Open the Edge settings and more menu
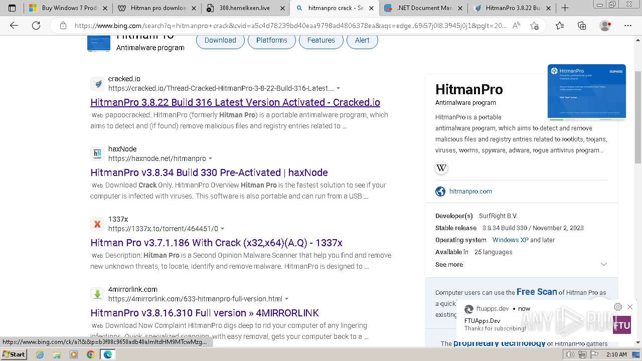 628,26
